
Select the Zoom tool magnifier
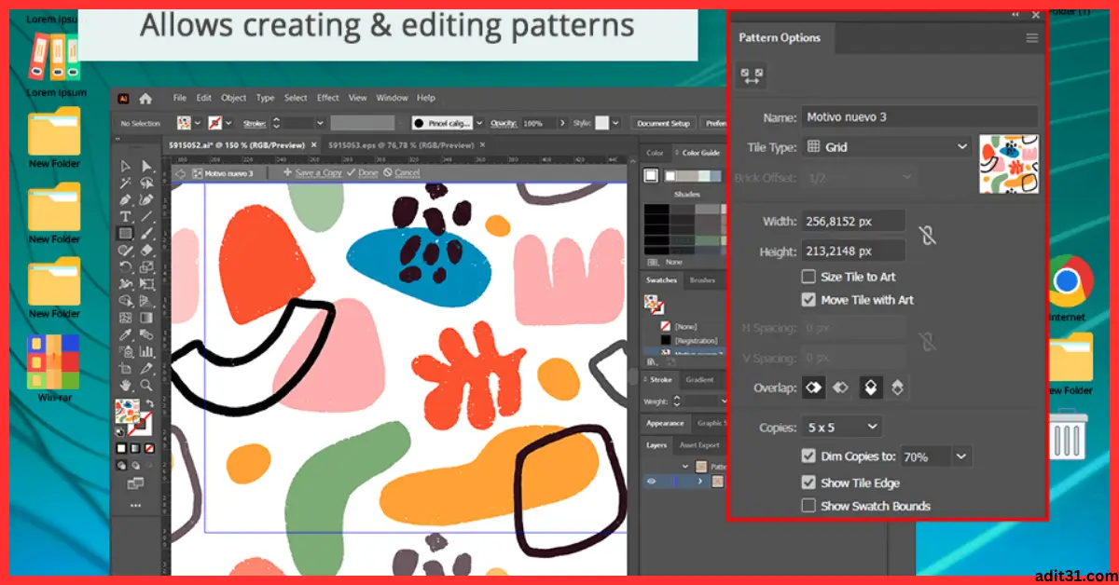pos(146,385)
